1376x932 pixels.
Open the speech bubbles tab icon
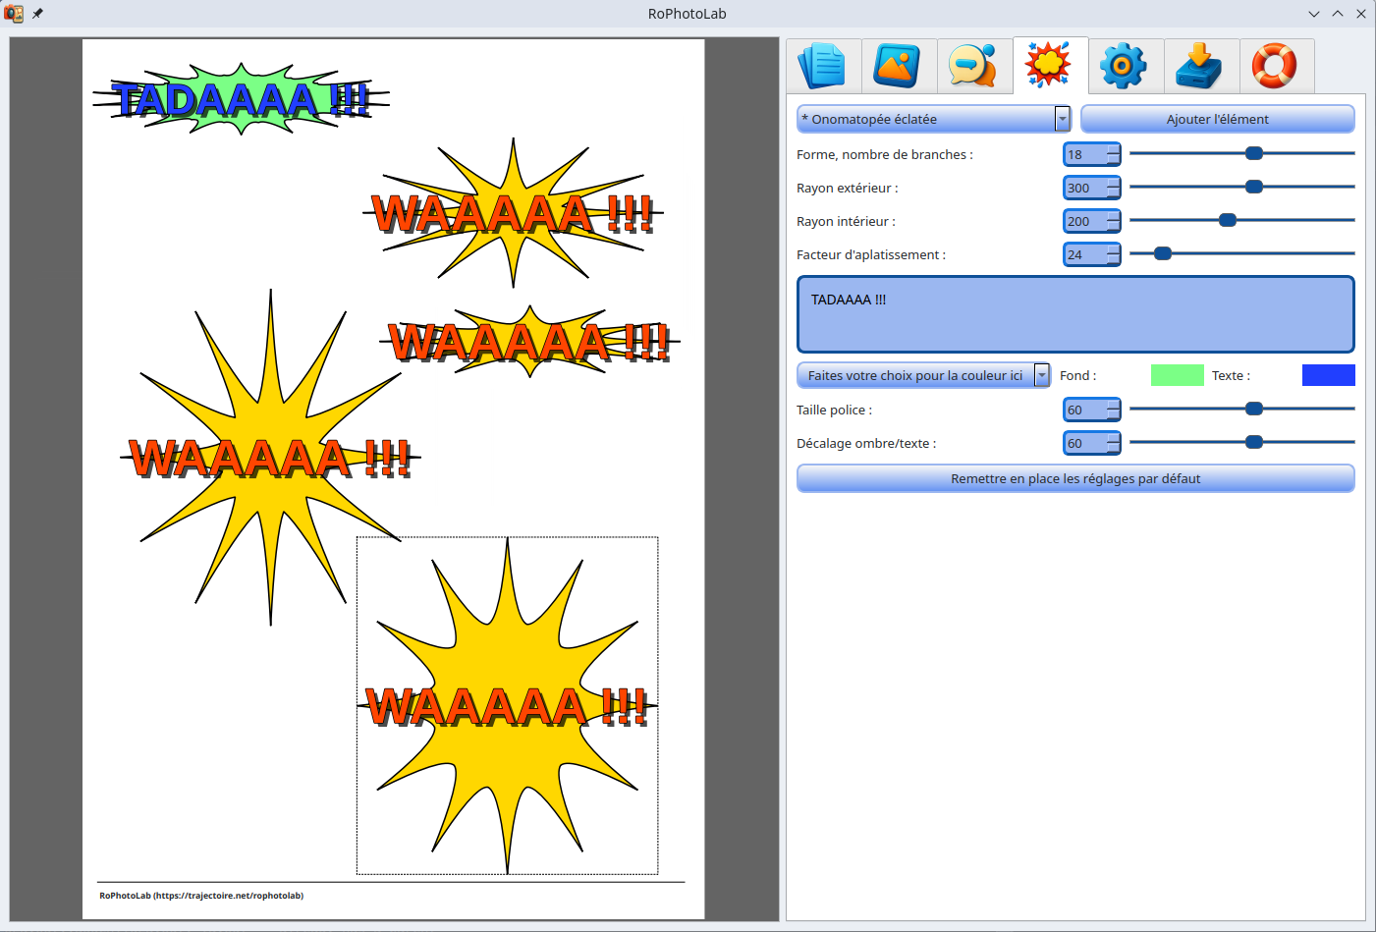point(974,66)
